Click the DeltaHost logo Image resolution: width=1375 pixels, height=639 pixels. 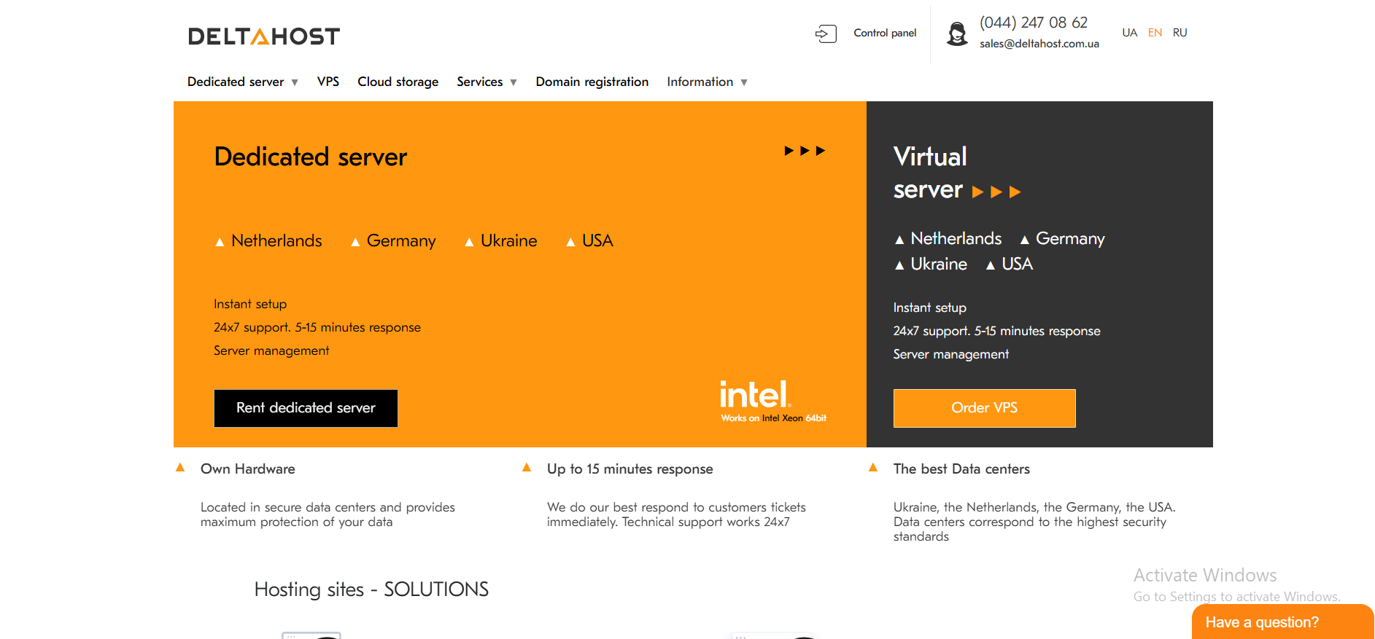point(264,36)
